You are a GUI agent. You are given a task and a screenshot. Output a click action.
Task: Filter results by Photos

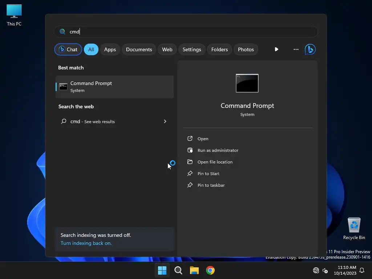(x=246, y=49)
